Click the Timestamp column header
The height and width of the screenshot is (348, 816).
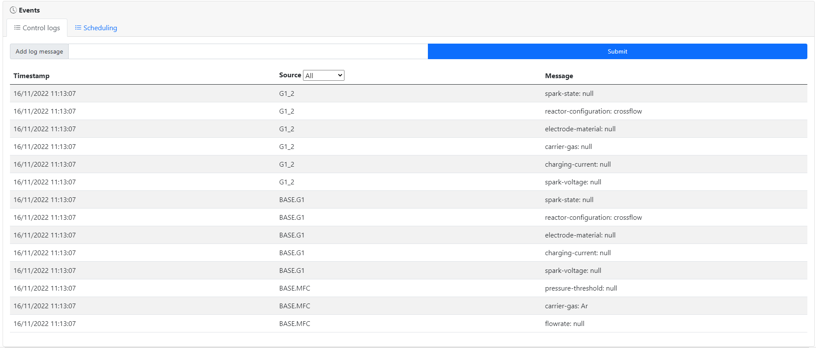click(32, 76)
